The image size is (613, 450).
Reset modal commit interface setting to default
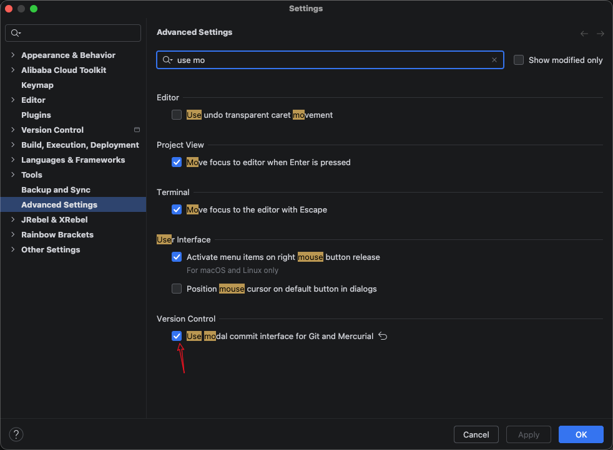[x=383, y=337]
